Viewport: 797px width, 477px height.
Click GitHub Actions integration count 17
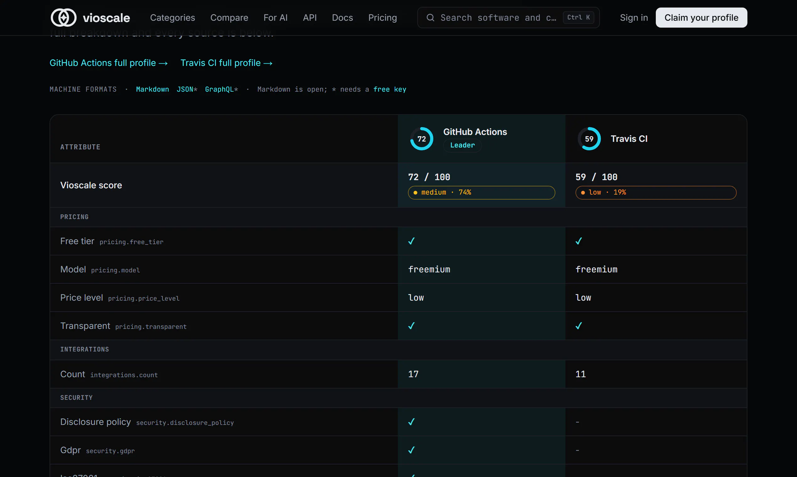tap(413, 374)
